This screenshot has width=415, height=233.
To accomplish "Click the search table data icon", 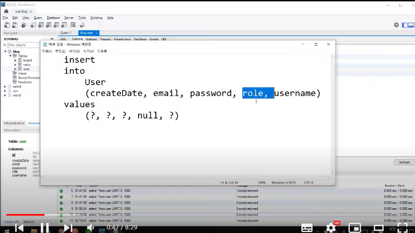I will [x=73, y=25].
